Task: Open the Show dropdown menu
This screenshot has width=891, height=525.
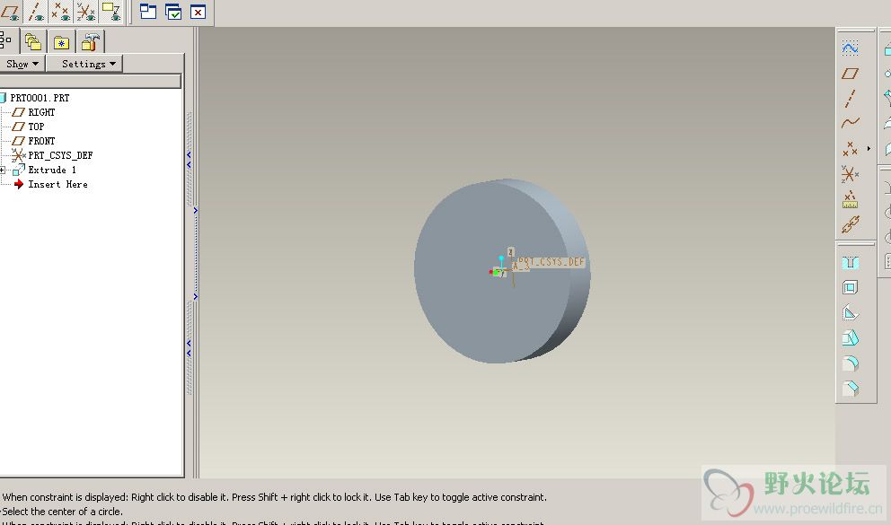Action: 22,64
